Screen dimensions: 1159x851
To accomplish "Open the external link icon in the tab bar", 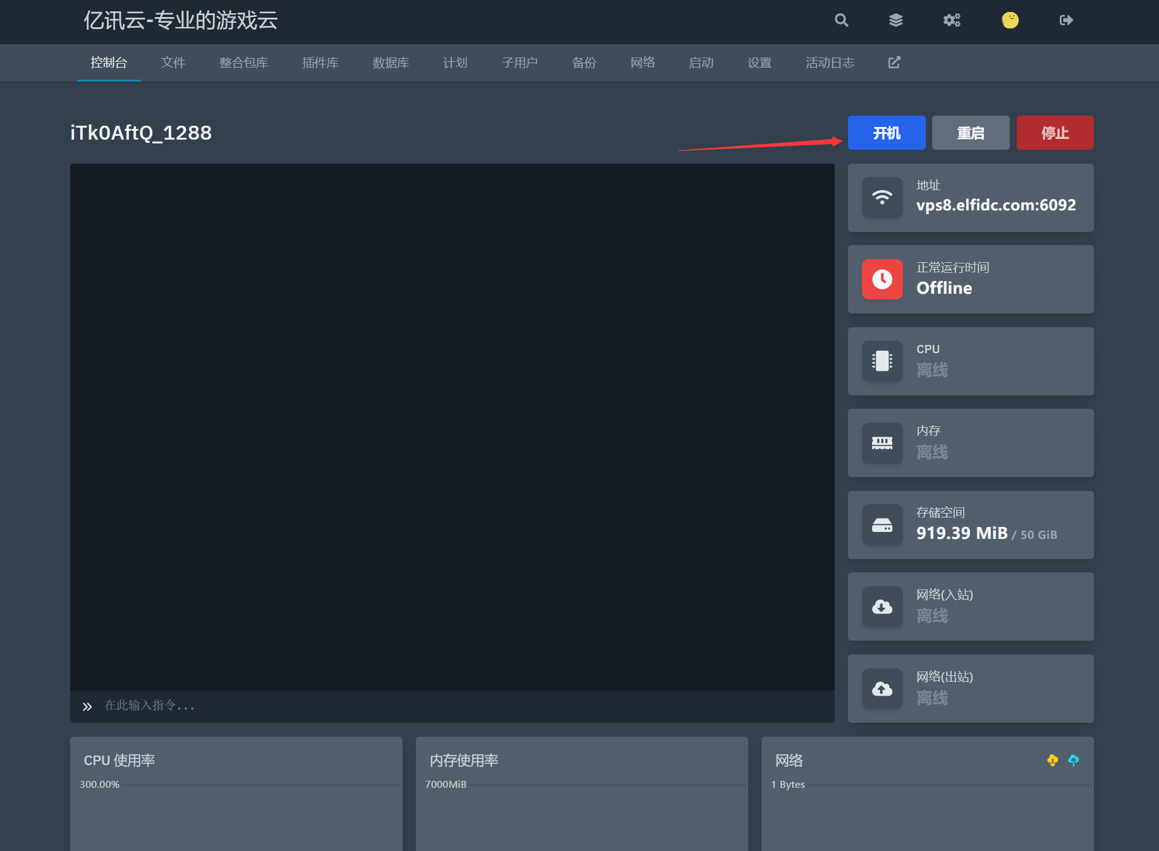I will pyautogui.click(x=894, y=63).
